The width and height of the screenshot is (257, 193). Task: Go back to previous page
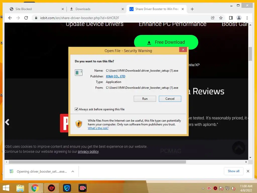tap(10, 18)
